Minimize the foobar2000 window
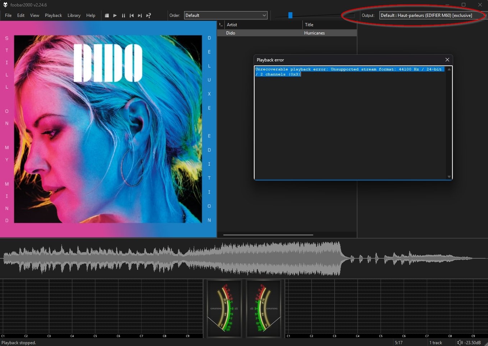The image size is (488, 346). point(447,5)
